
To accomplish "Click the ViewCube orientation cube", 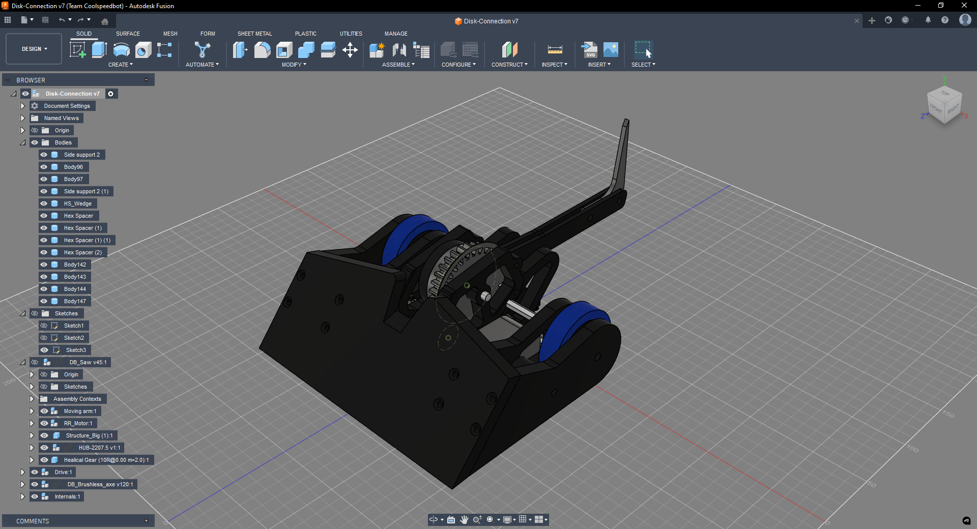I will [945, 104].
